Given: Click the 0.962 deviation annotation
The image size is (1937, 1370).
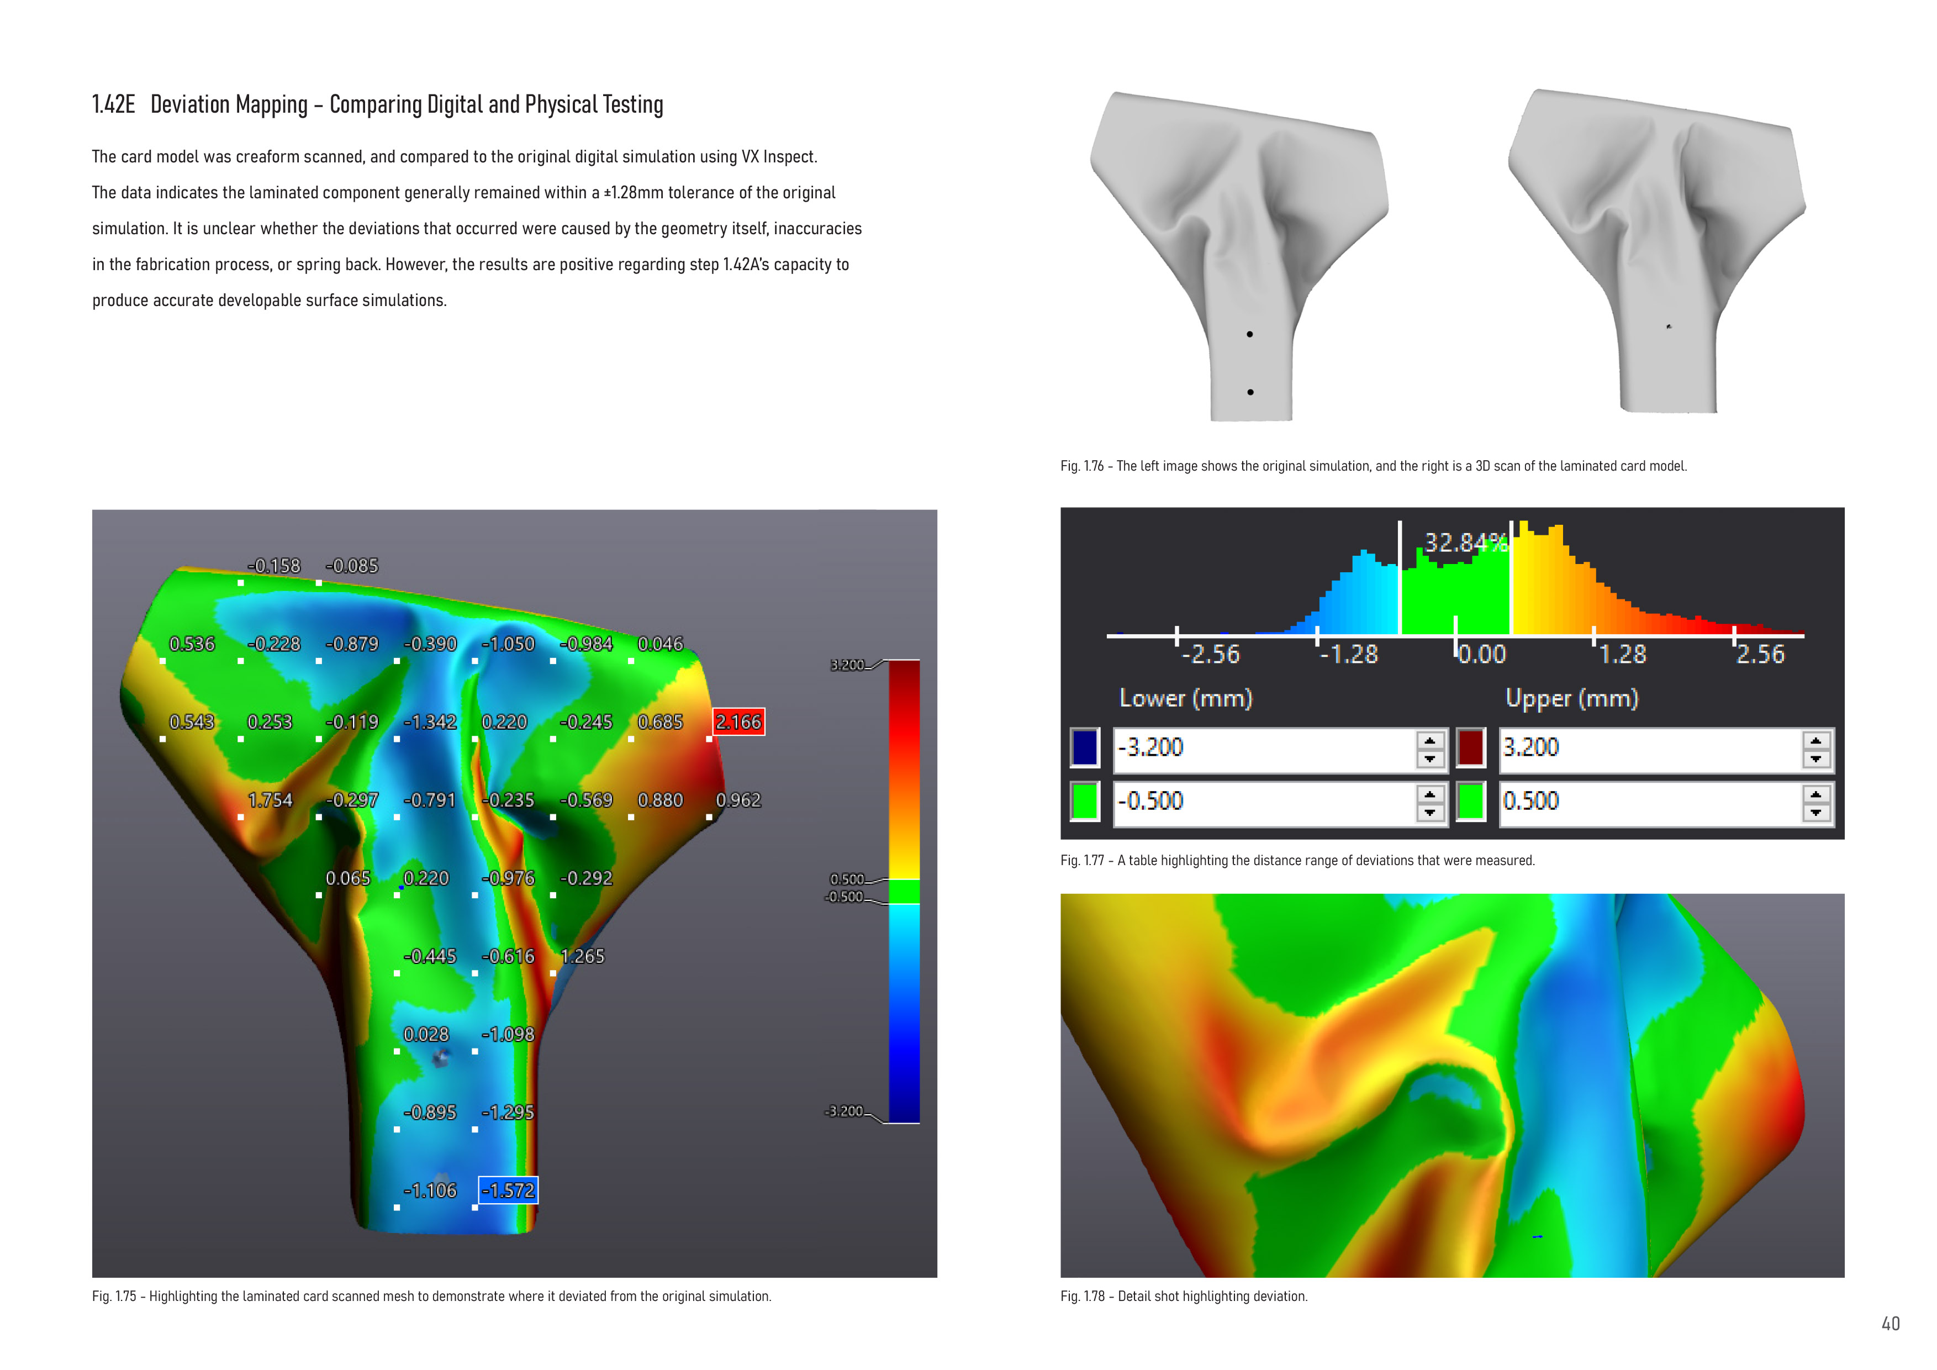Looking at the screenshot, I should (738, 800).
